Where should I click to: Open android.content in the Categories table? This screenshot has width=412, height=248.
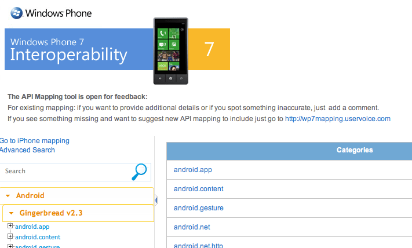coord(198,189)
